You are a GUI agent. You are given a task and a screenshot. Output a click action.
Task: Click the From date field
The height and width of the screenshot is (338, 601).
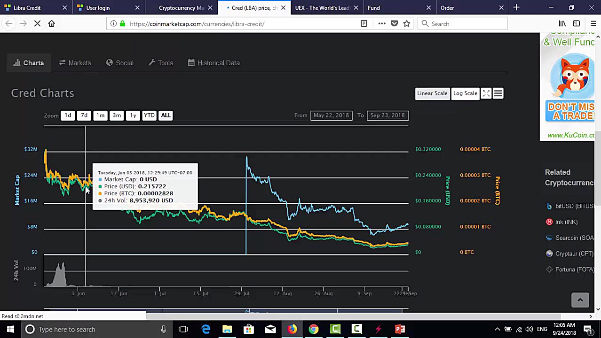coord(331,115)
